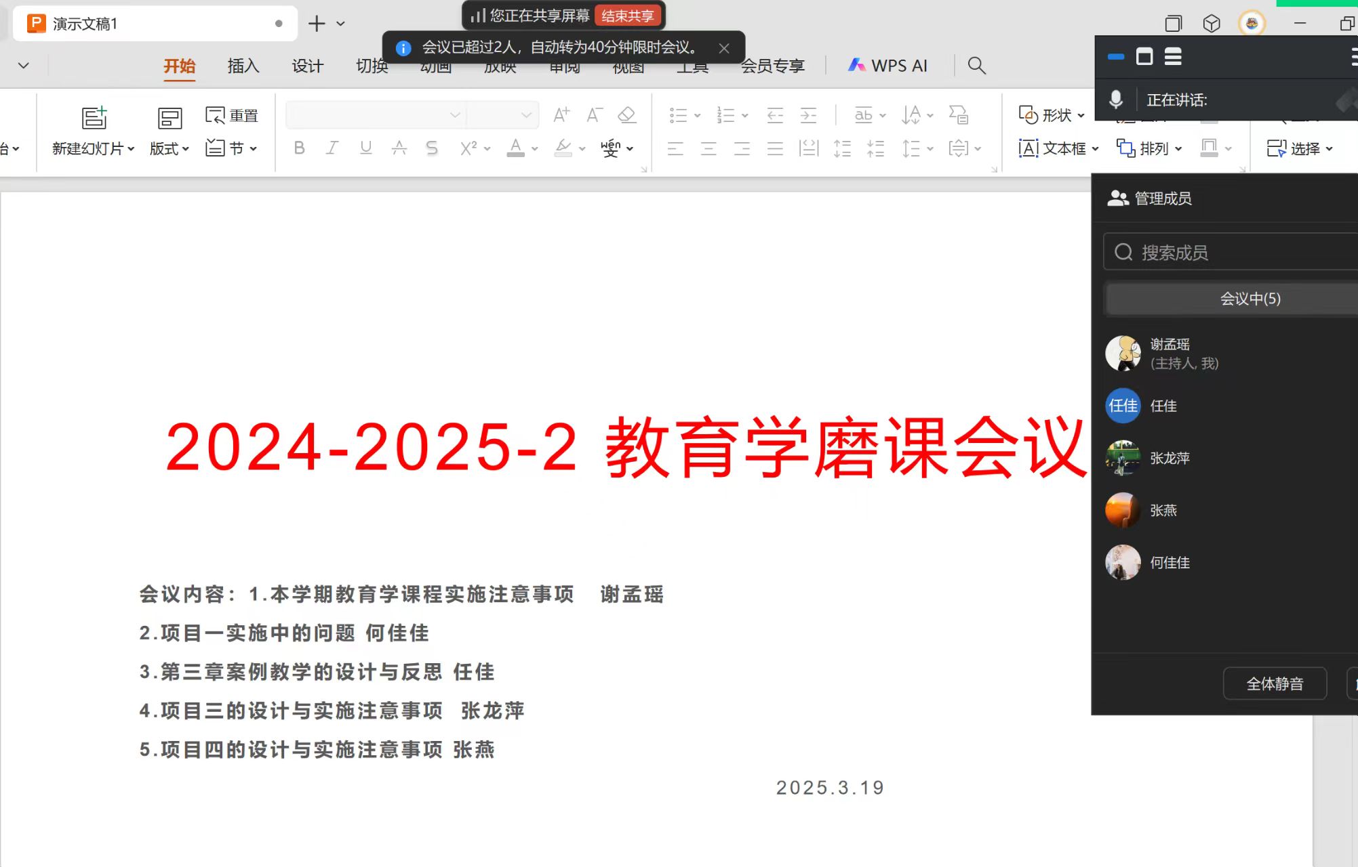Viewport: 1358px width, 867px height.
Task: Click the center align paragraph icon
Action: tap(708, 148)
